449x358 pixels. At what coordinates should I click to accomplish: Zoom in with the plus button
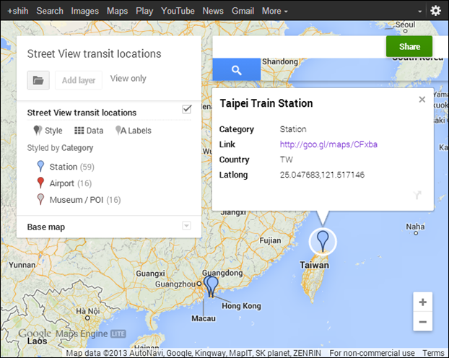point(423,302)
